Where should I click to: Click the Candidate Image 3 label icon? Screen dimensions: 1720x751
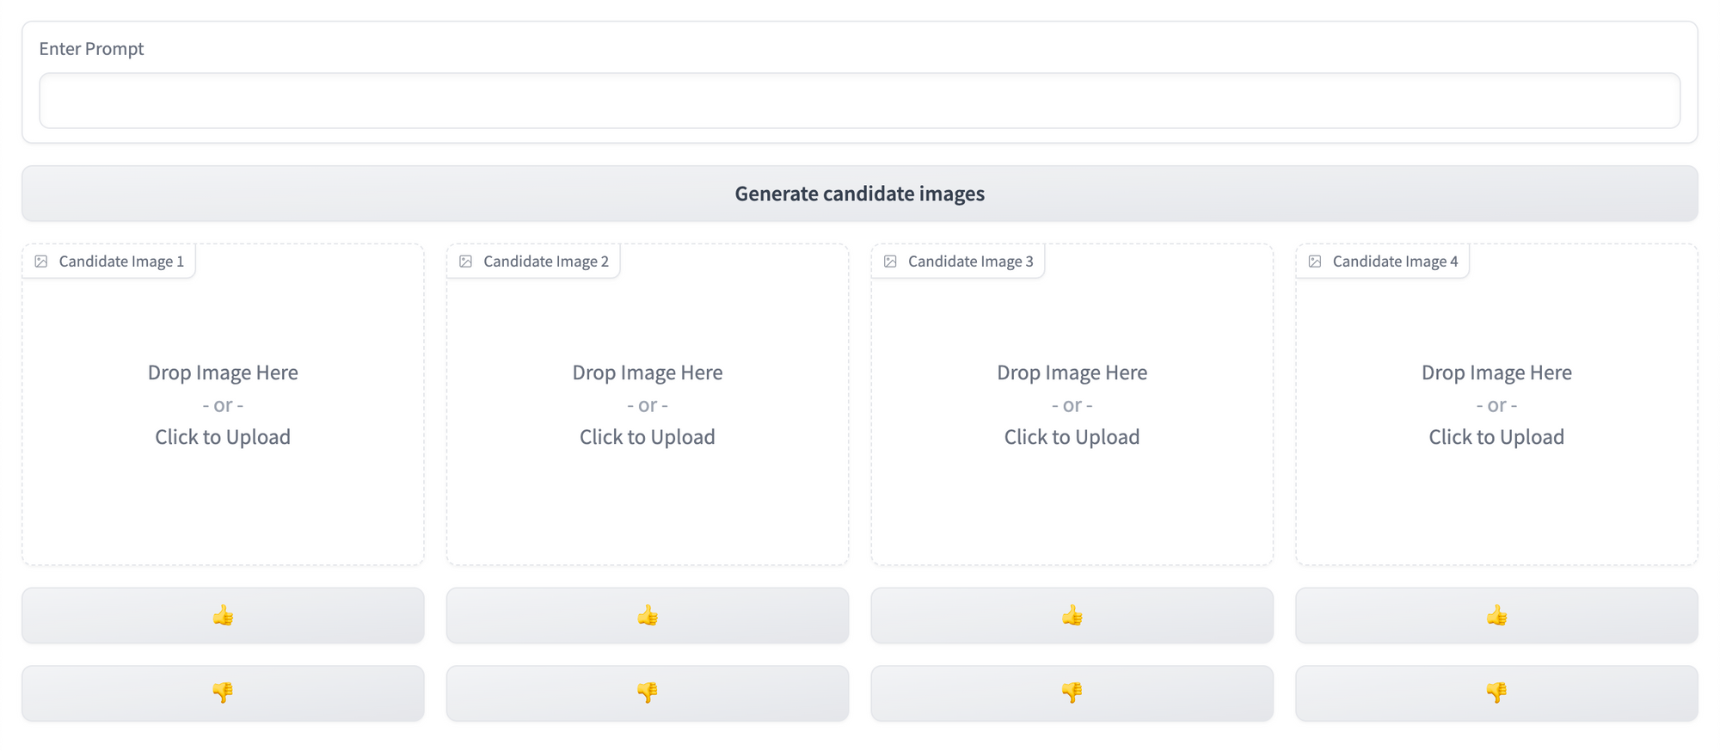click(891, 262)
